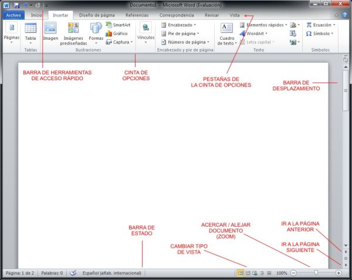
Task: Click the Español (alfab. internacional) language indicator
Action: (112, 273)
